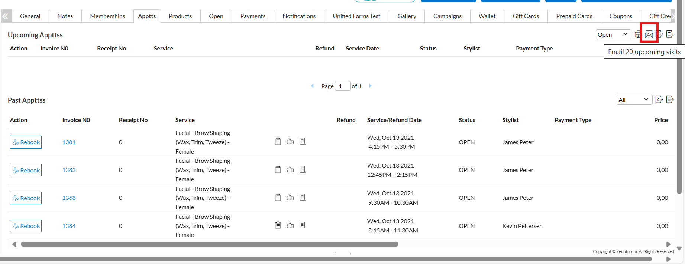Open invoice number 1381
This screenshot has width=685, height=264.
(x=69, y=142)
